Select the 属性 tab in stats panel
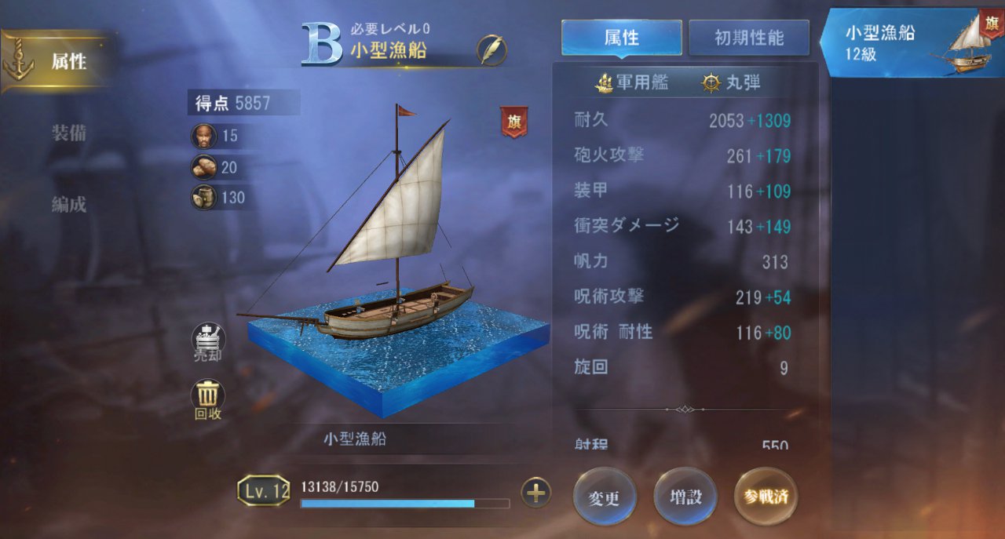 [622, 38]
